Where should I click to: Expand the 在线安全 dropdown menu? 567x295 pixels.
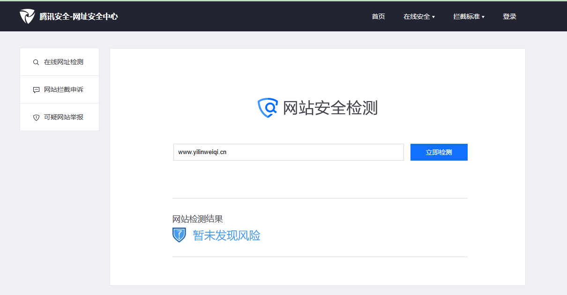coord(419,16)
